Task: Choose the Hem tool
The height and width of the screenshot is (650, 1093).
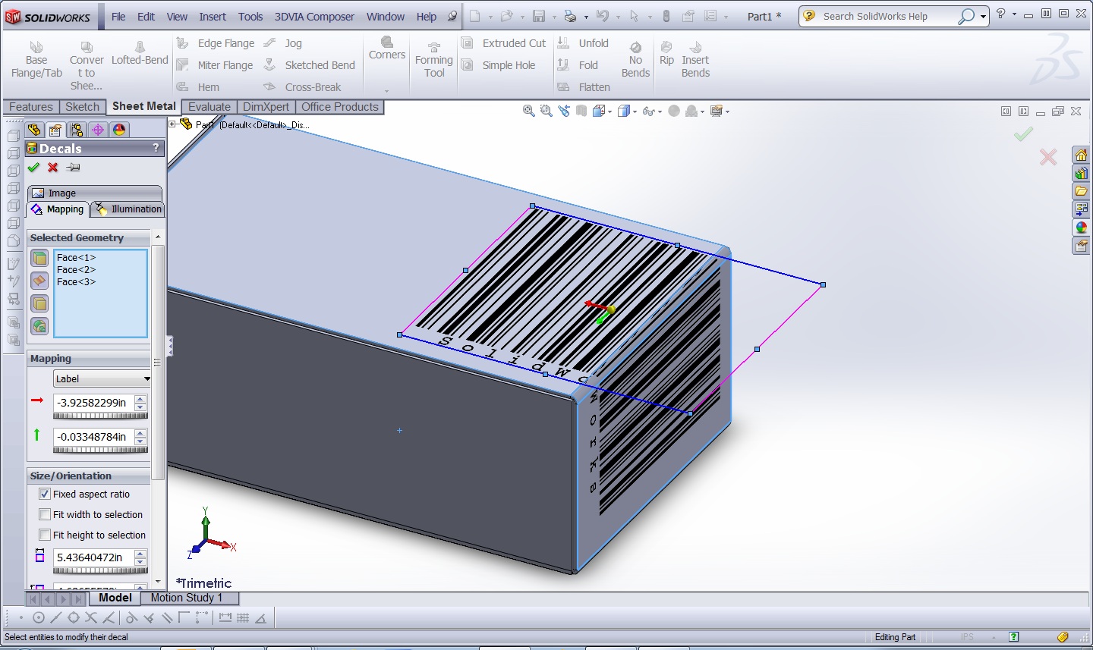Action: [199, 87]
